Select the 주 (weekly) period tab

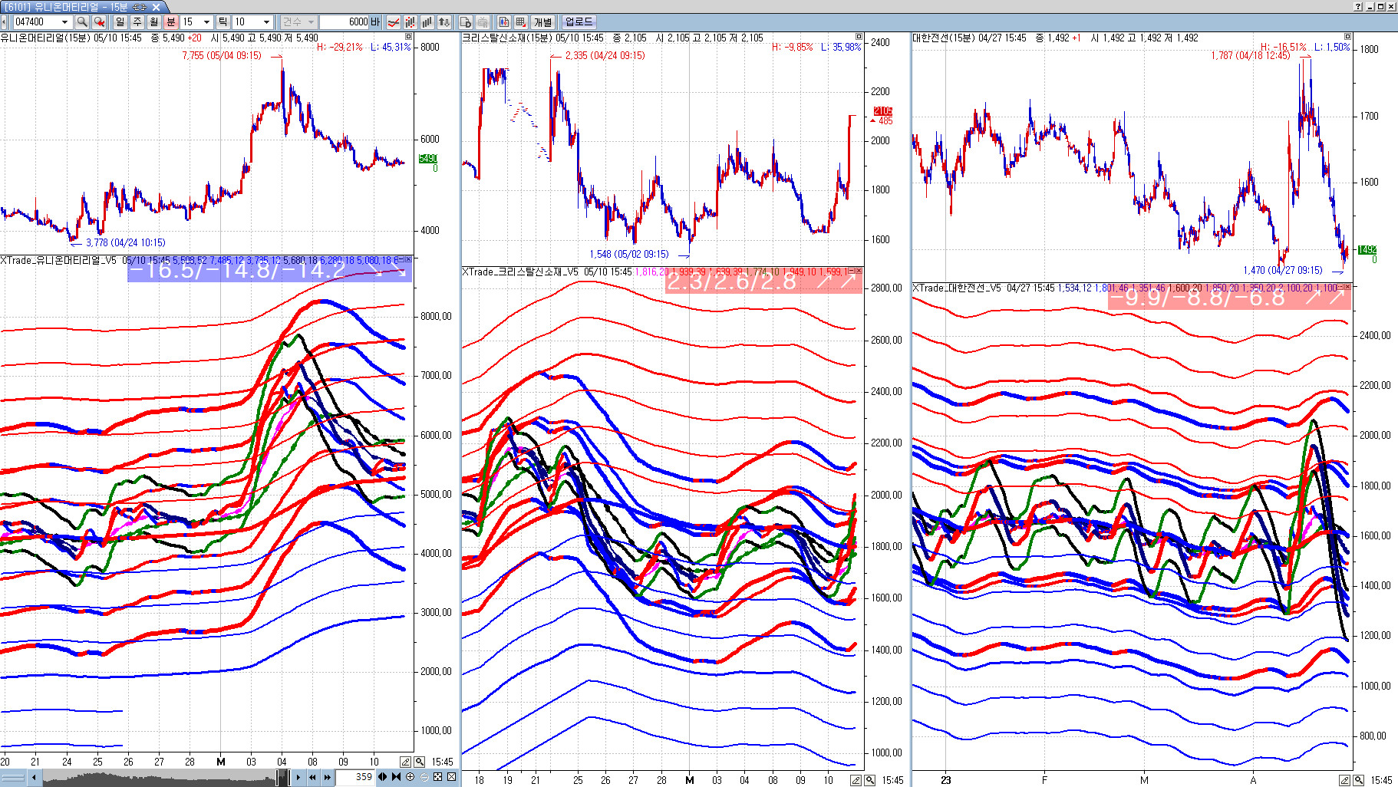137,22
